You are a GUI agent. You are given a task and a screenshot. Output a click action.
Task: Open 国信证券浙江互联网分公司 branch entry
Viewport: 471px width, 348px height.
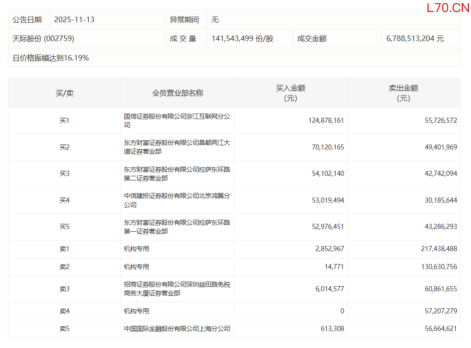point(177,121)
